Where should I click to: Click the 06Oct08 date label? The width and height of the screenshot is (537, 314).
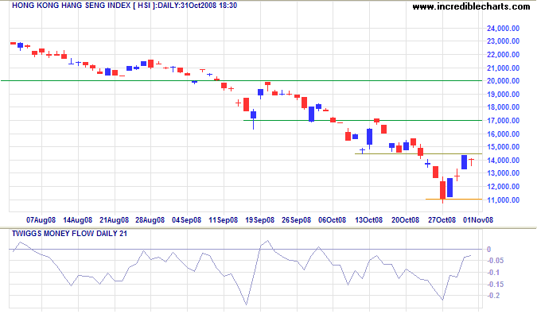pyautogui.click(x=333, y=220)
